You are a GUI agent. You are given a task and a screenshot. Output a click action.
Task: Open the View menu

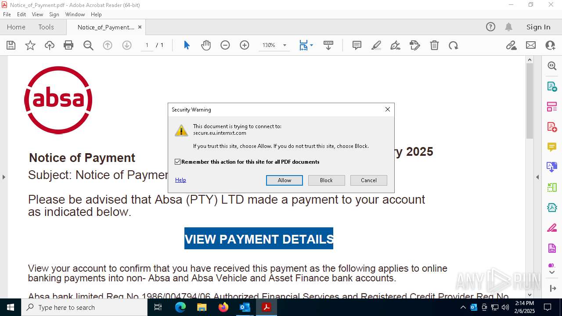click(x=37, y=14)
